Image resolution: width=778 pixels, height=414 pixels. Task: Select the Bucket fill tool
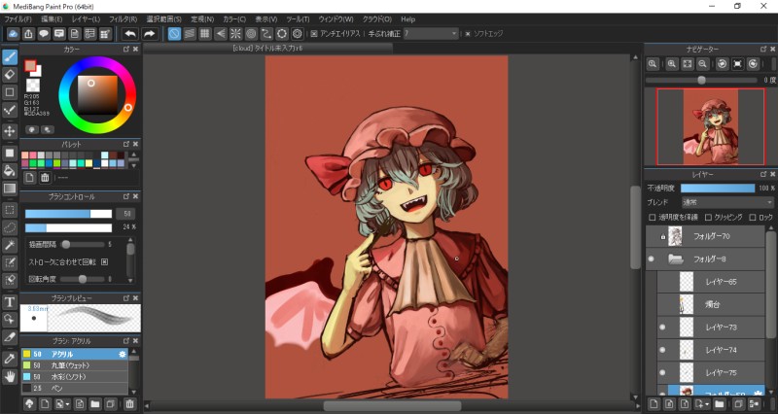coord(10,171)
